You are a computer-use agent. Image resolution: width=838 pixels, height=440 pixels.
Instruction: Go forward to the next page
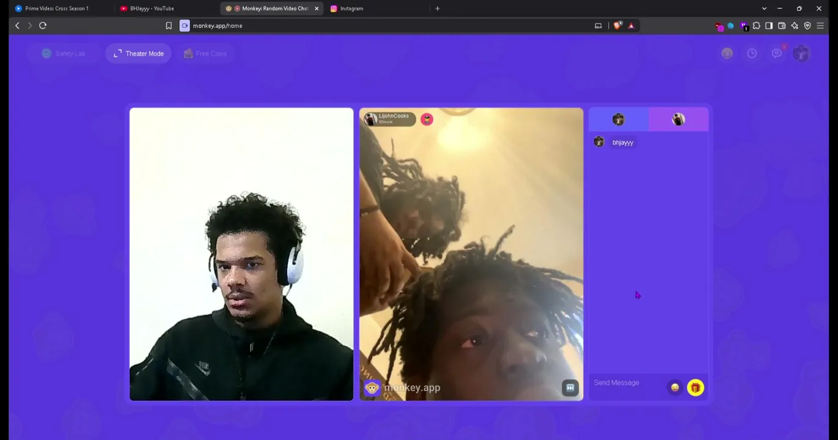coord(29,26)
